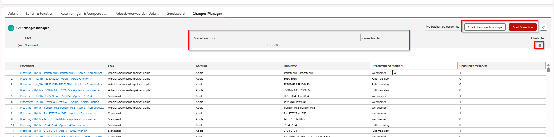Viewport: 554px width, 137px height.
Task: Click 'Fulltime salary' status in row 2
Action: point(380,79)
